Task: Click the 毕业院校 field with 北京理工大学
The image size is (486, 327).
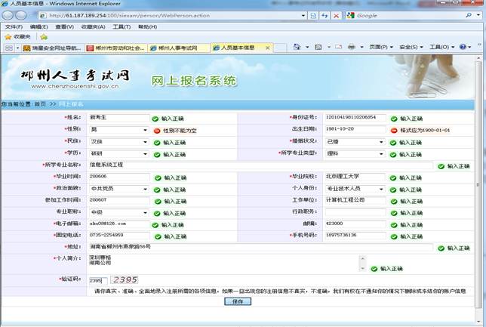Action: 355,177
